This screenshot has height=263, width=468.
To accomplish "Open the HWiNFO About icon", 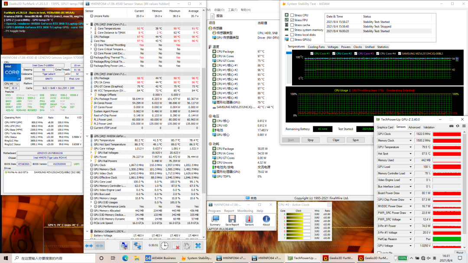I will pyautogui.click(x=266, y=219).
